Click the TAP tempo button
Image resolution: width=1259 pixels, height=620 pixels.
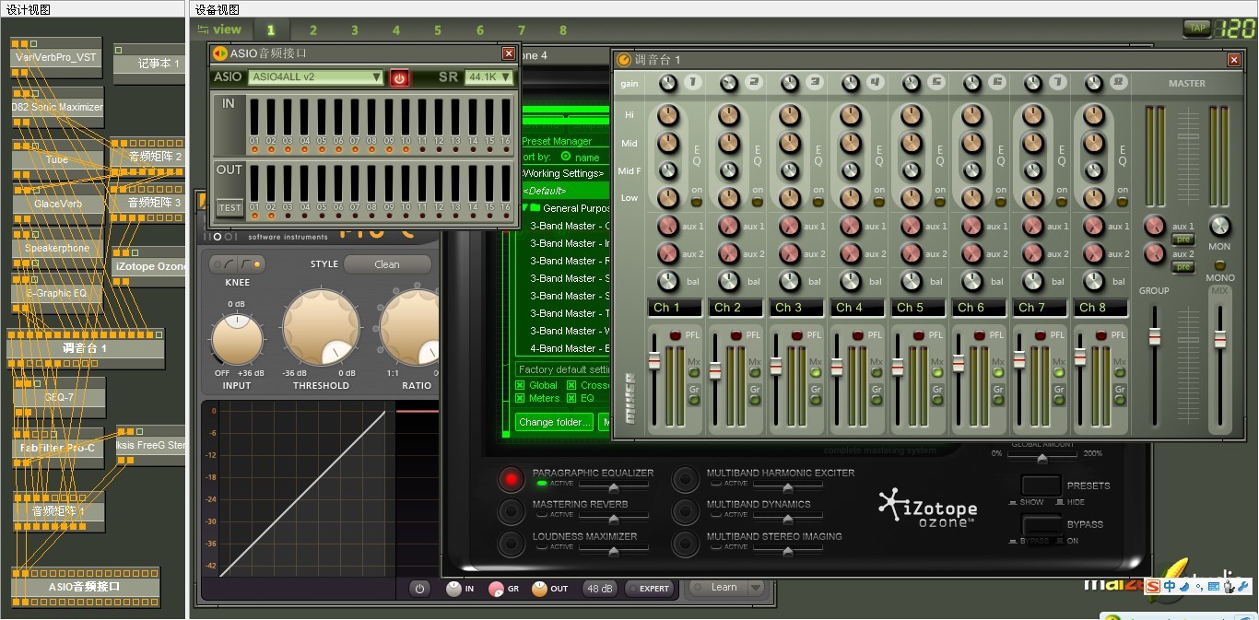(1197, 29)
